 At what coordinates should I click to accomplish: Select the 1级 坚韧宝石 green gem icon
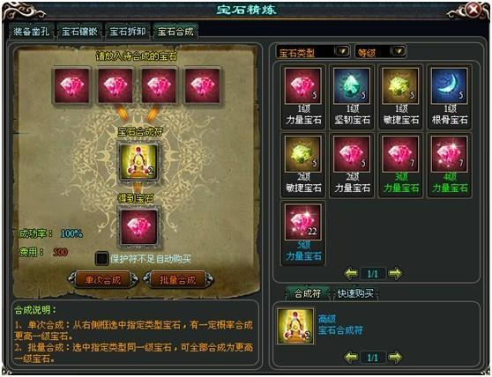tap(352, 85)
